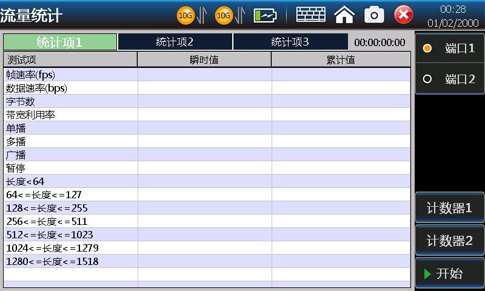Switch to the 统计项1 tab
This screenshot has height=291, width=485.
(x=59, y=42)
